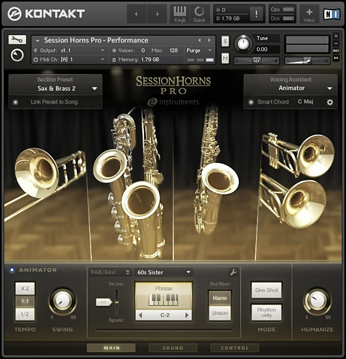This screenshot has height=359, width=346.
Task: Open 60s Sister phrase dropdown
Action: point(164,272)
